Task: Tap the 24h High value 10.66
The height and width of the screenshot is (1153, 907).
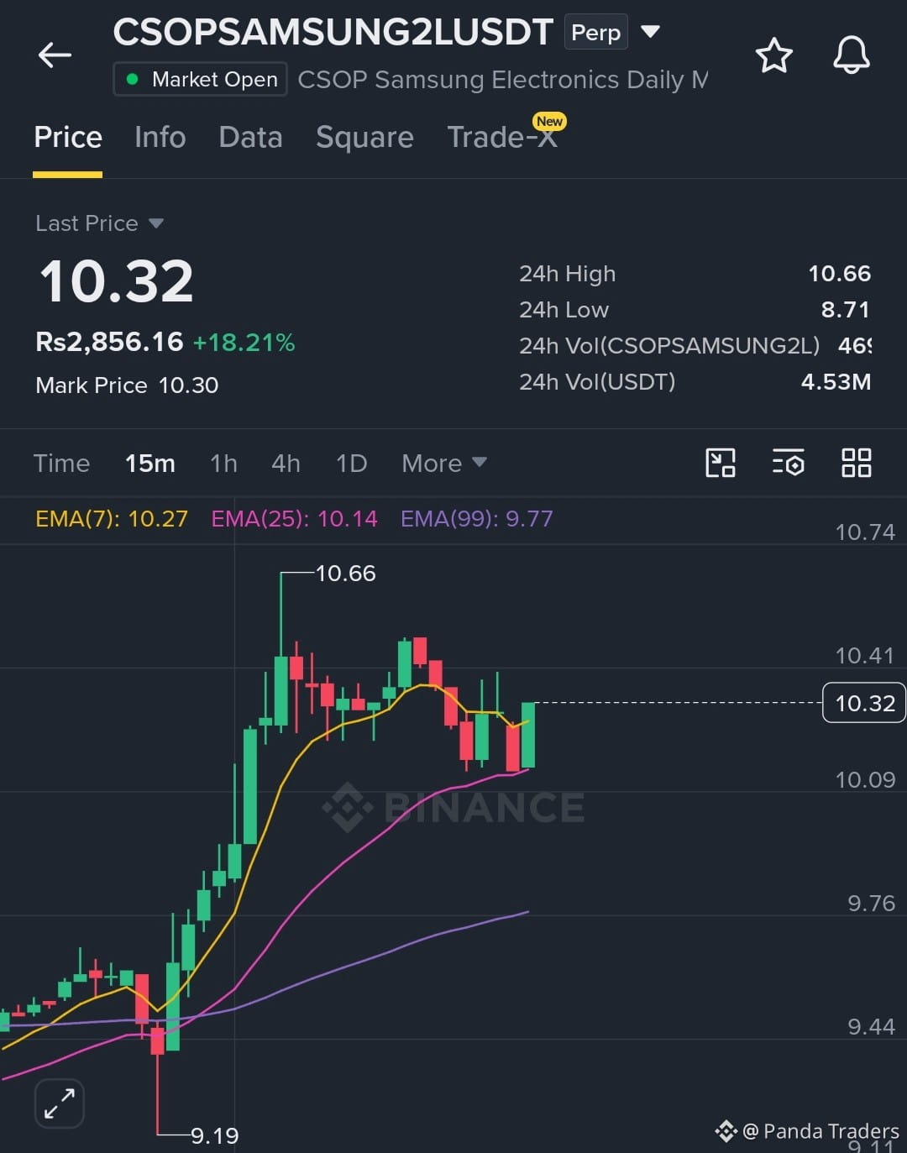Action: (839, 274)
